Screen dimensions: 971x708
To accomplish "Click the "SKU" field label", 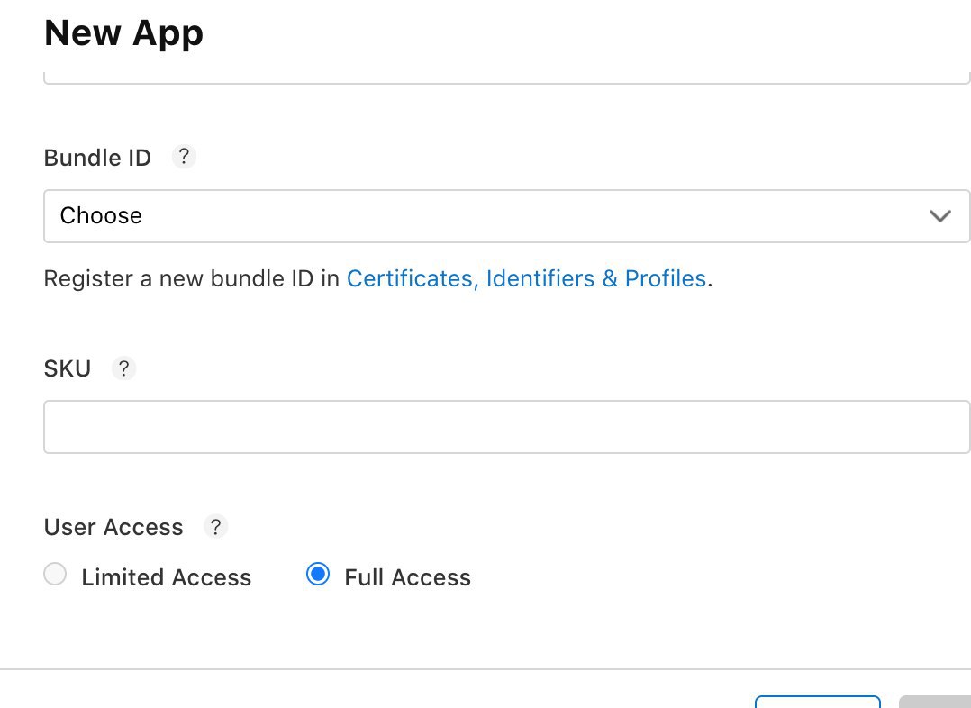I will [68, 368].
